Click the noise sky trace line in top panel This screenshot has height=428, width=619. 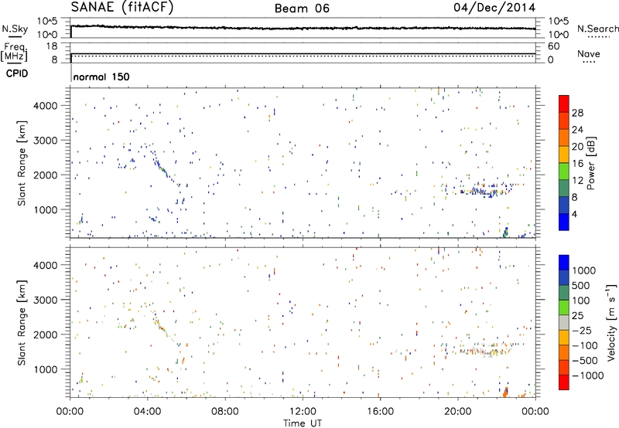tap(303, 28)
